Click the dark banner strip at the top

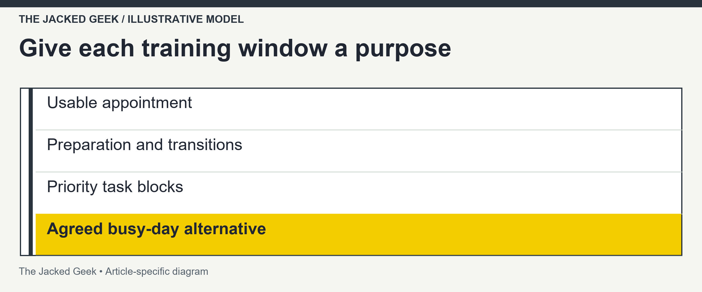tap(351, 4)
